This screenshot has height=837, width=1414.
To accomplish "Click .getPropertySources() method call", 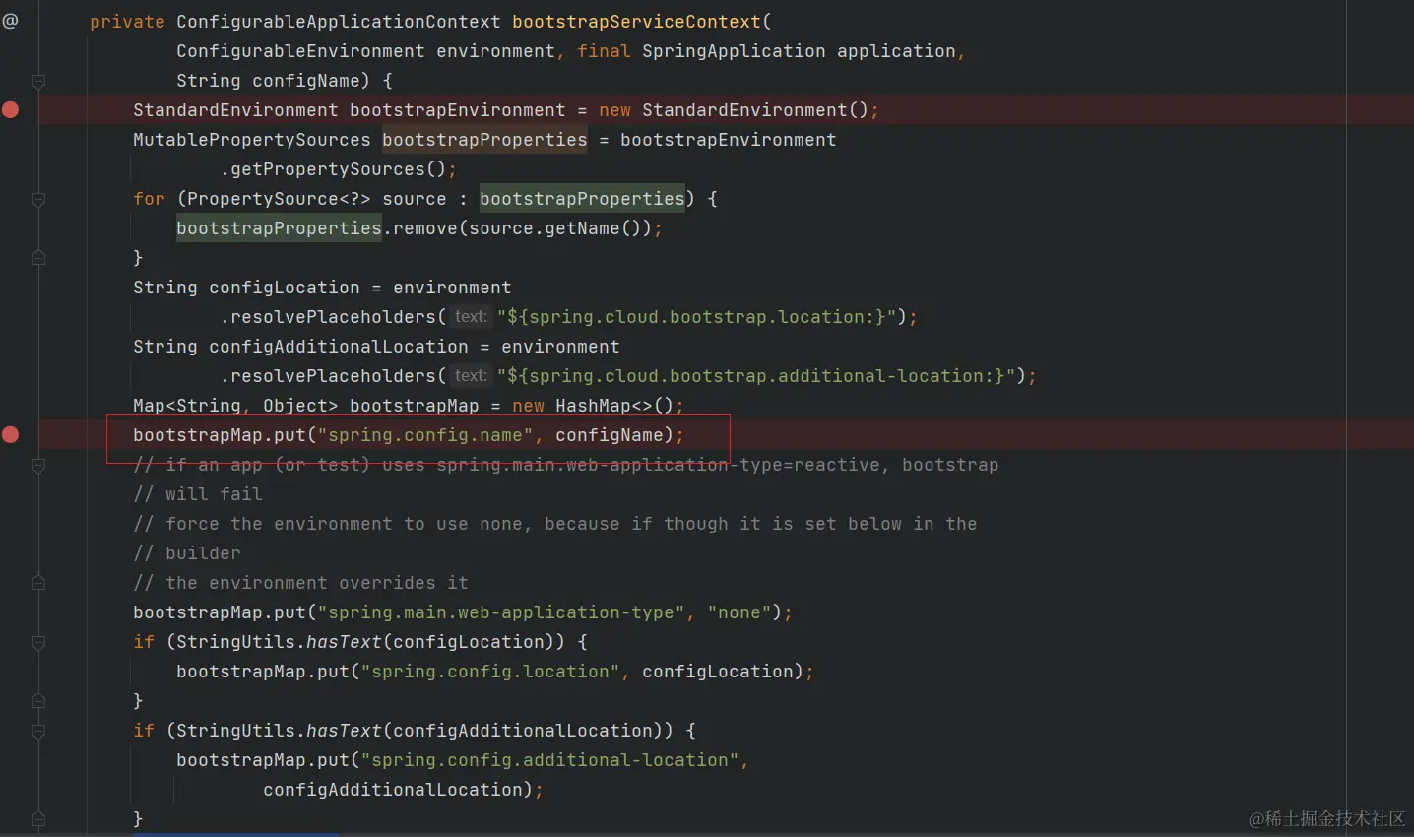I will pos(333,169).
